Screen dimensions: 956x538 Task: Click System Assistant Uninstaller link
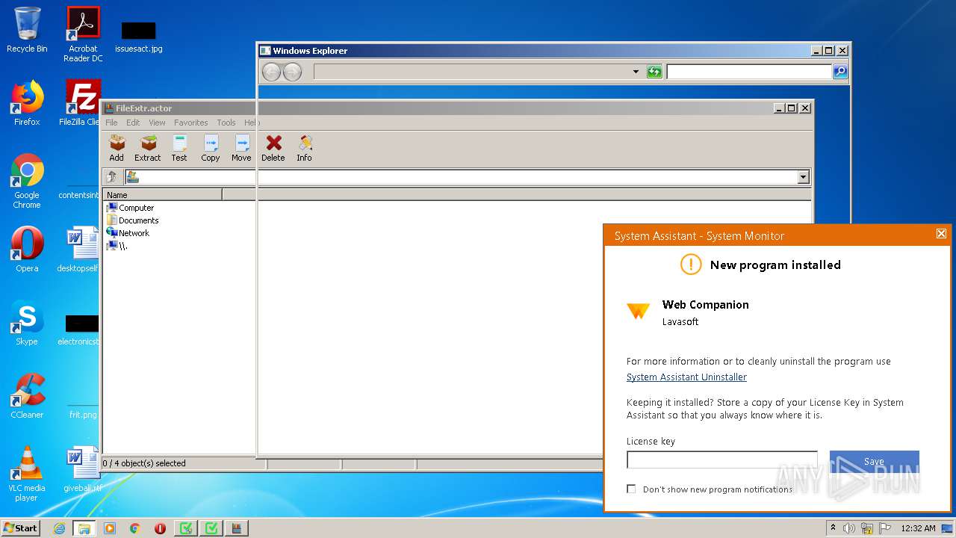(686, 377)
